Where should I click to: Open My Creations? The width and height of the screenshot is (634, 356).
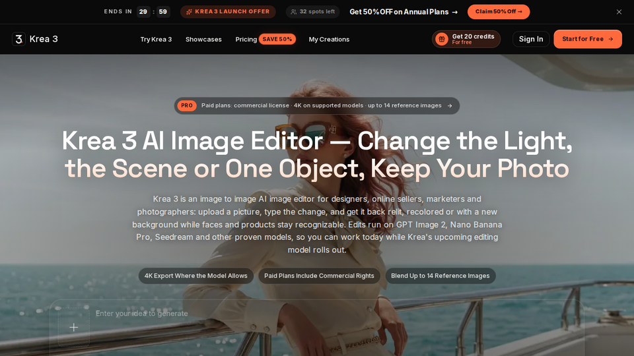coord(329,39)
